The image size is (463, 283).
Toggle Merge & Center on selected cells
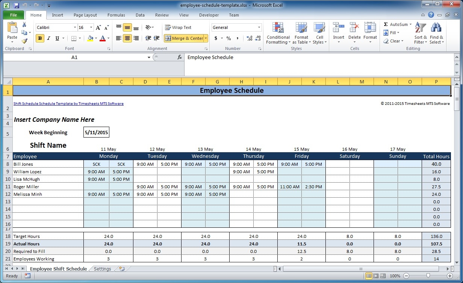(184, 38)
